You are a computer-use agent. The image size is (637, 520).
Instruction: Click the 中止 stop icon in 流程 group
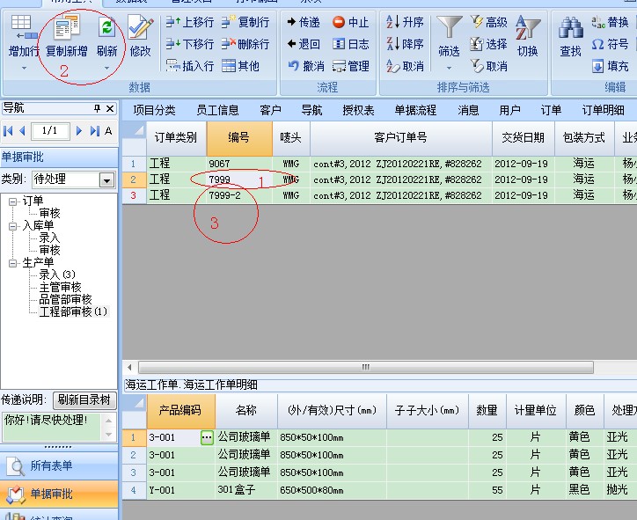[x=350, y=22]
